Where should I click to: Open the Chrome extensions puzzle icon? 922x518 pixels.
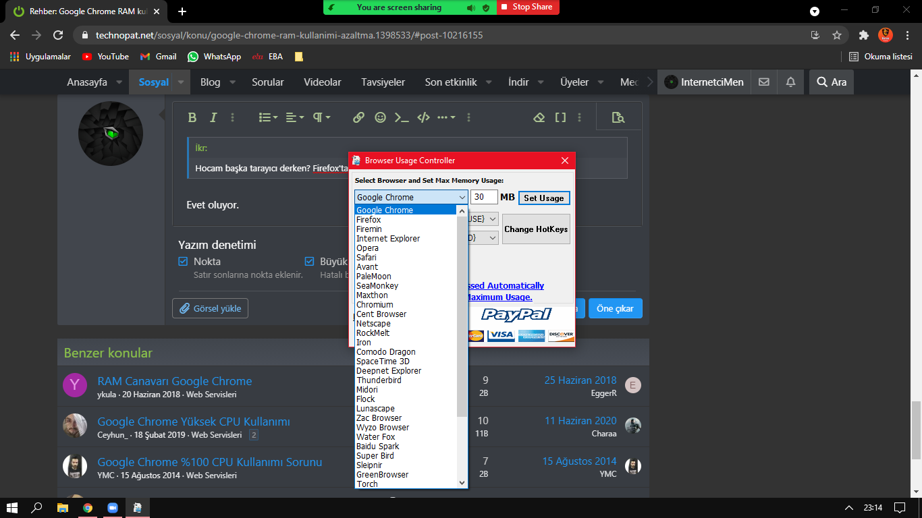863,35
